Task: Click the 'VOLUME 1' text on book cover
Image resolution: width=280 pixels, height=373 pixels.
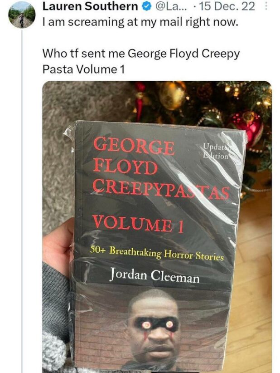Action: pyautogui.click(x=138, y=224)
